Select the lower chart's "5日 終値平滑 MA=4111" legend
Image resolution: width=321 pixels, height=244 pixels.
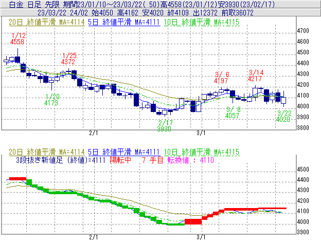point(124,152)
